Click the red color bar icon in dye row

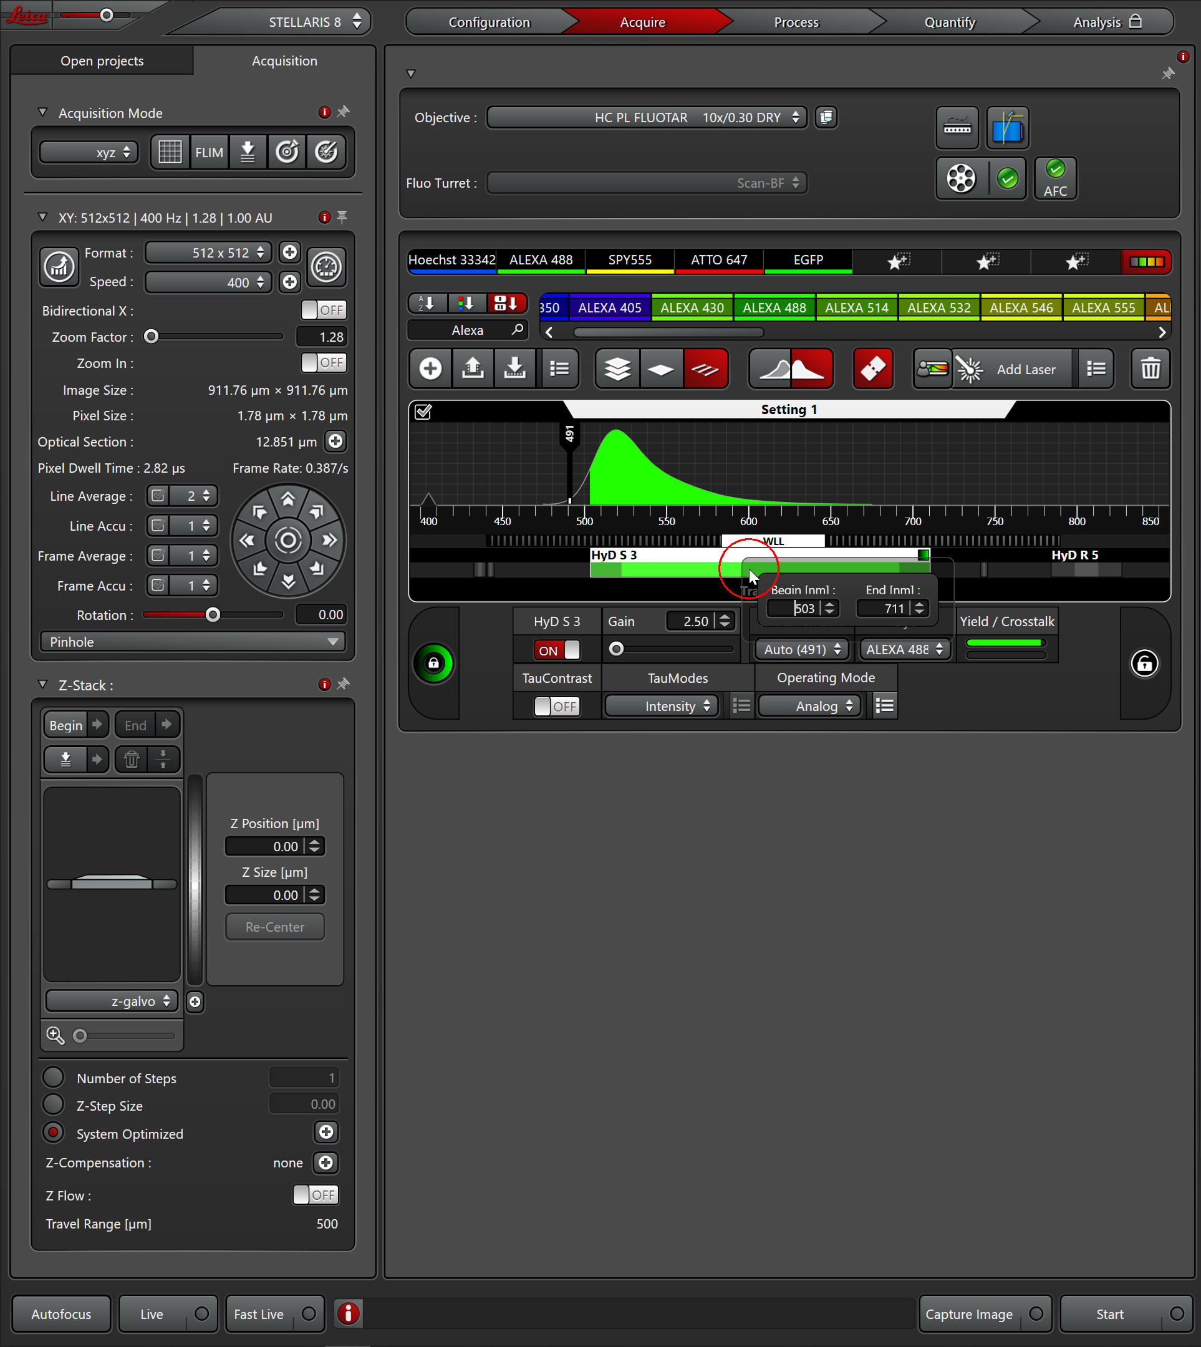[1146, 261]
